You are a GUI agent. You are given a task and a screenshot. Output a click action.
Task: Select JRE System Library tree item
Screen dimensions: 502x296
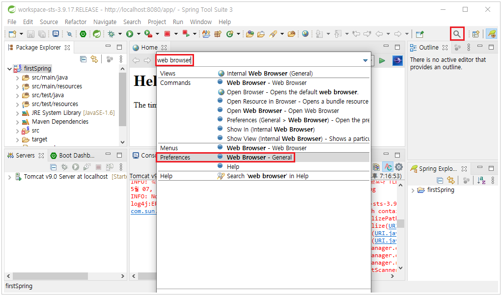68,113
